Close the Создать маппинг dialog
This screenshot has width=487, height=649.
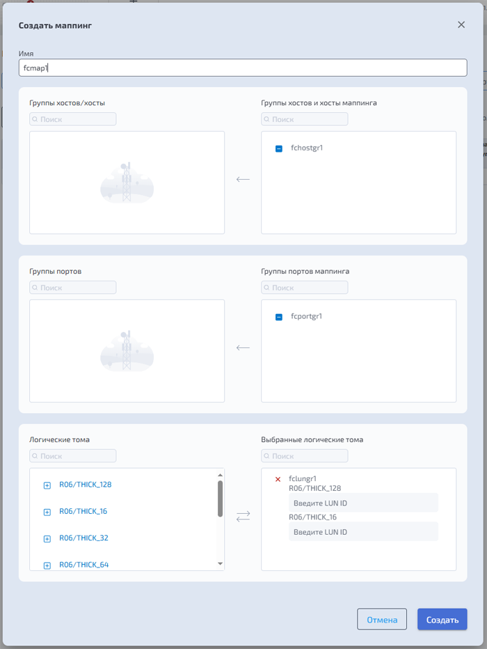461,25
